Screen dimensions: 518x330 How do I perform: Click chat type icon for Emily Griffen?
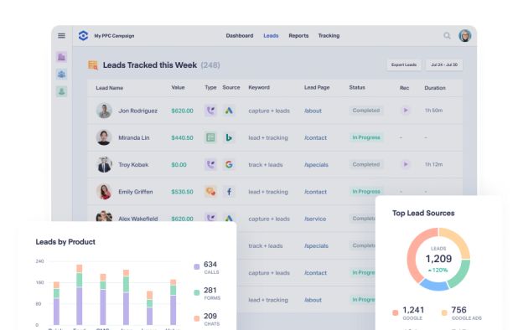click(x=210, y=192)
